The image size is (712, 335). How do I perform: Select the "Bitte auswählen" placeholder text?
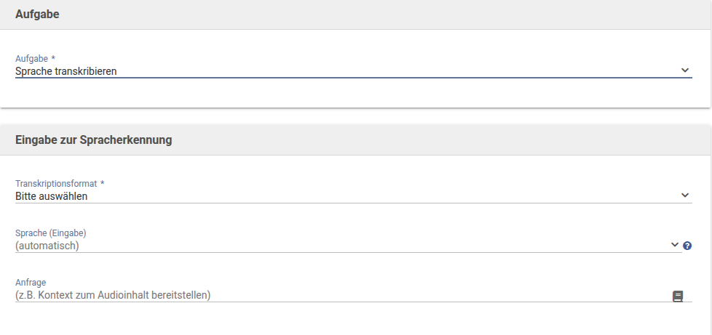[x=51, y=195]
